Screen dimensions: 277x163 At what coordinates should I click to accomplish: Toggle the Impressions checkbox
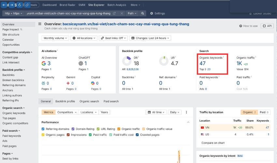68,135
